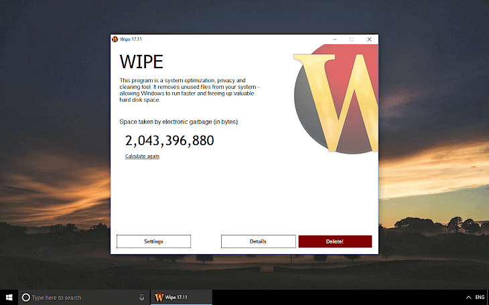Open the Windows Start menu
Screen dimensions: 489x305
[9, 297]
